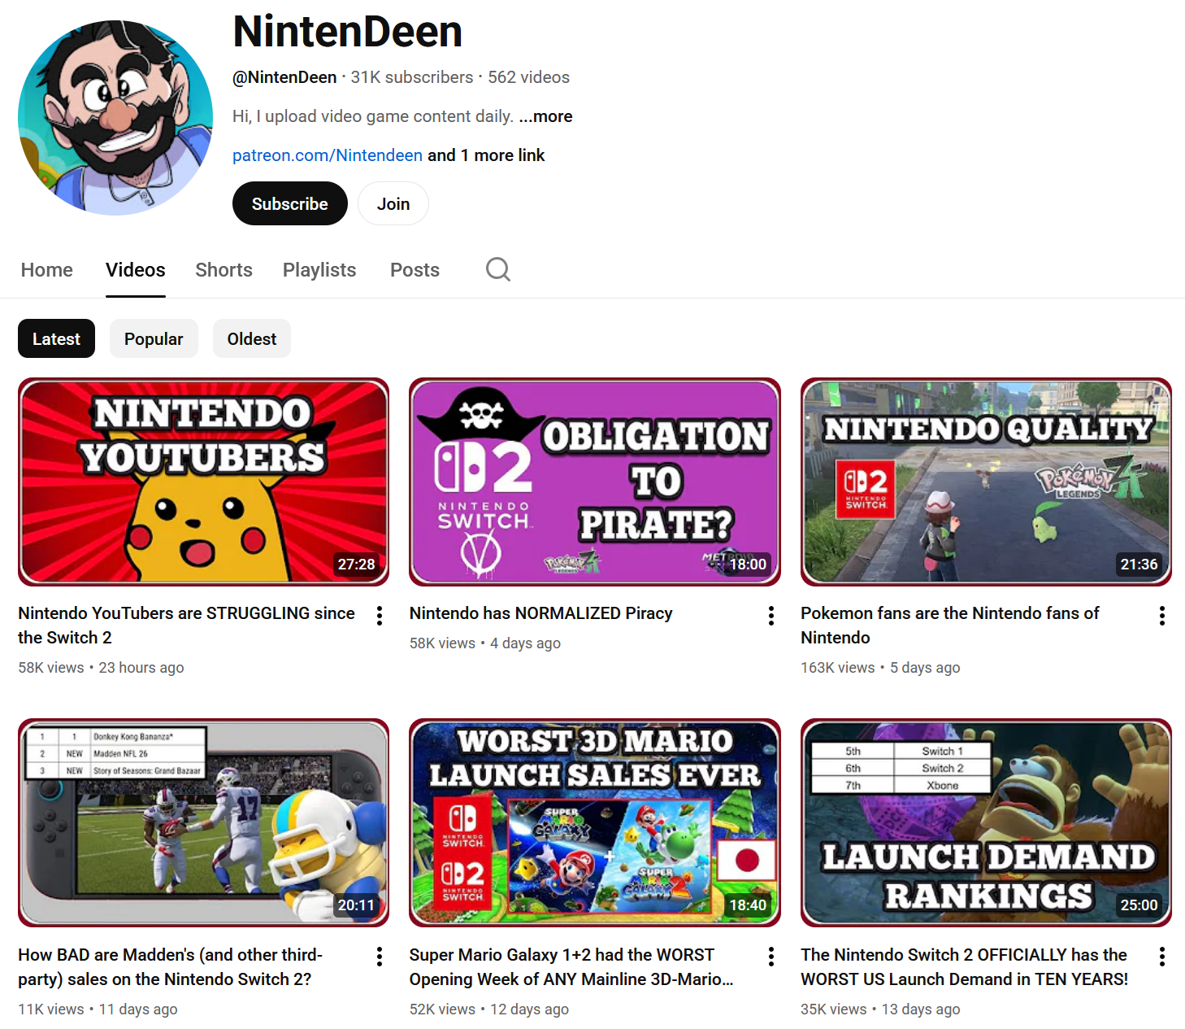Subscribe to the NintenDeen channel
The height and width of the screenshot is (1029, 1185).
(290, 203)
